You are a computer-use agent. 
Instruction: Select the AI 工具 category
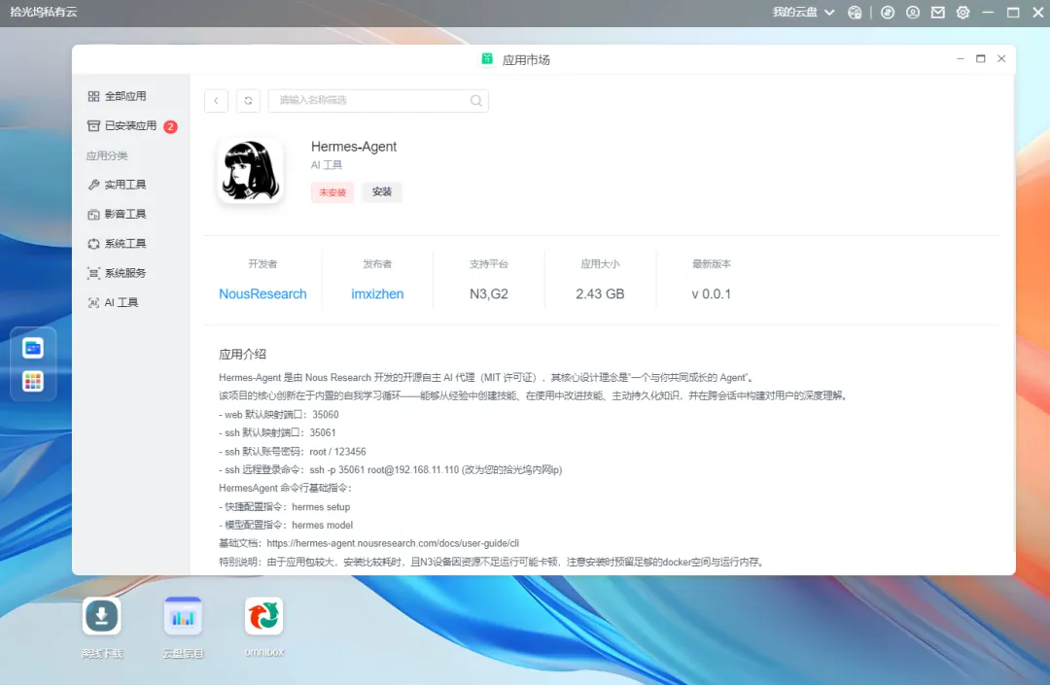click(113, 302)
